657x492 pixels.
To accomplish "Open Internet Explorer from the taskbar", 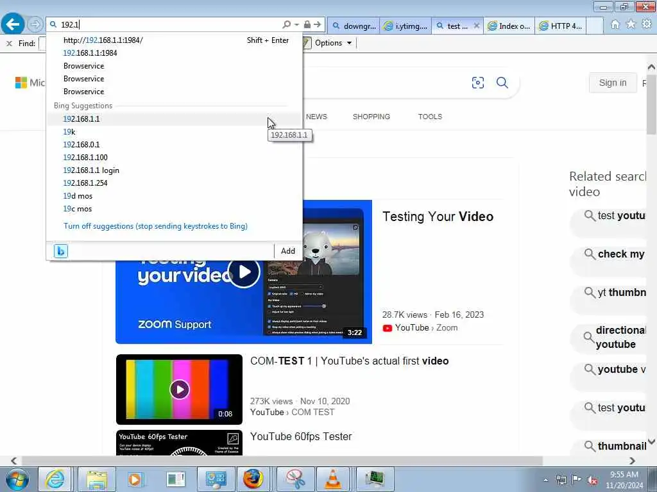I will click(x=55, y=479).
